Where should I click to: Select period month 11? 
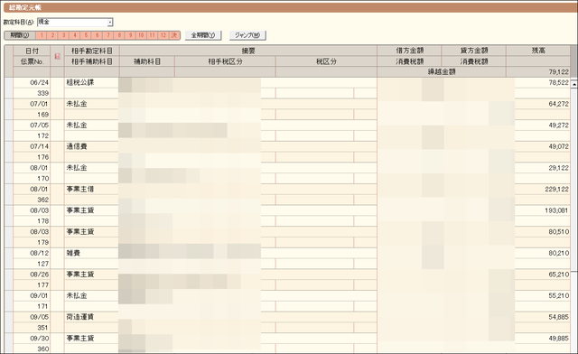pos(153,35)
